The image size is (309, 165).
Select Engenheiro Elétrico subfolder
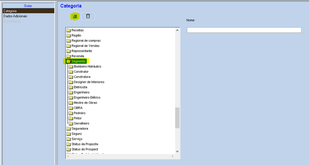87,97
